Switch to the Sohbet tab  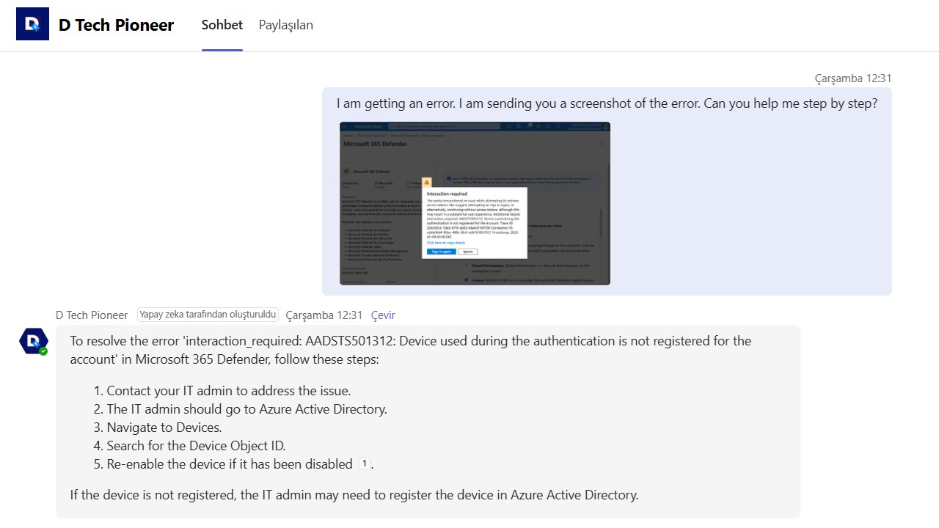222,25
